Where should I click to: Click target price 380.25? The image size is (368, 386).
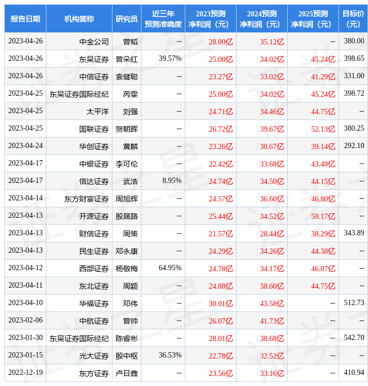(x=354, y=128)
